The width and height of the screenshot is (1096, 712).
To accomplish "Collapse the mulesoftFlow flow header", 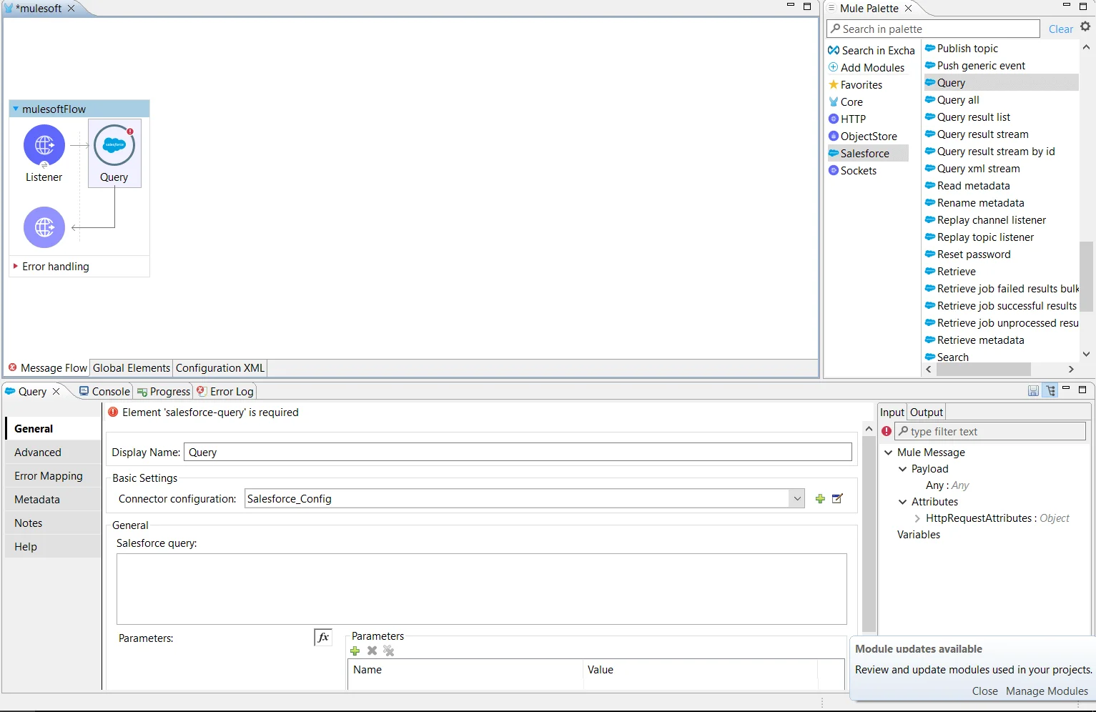I will pyautogui.click(x=15, y=109).
